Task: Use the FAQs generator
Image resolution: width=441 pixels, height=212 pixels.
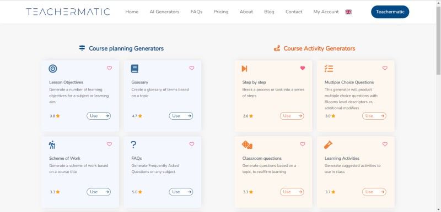Action: [181, 192]
